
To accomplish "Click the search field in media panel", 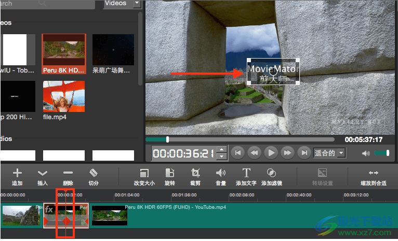I will tap(48, 4).
